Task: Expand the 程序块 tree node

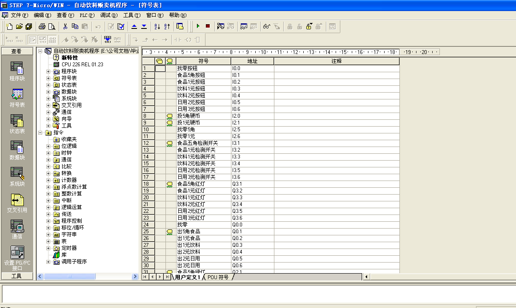Action: (x=48, y=71)
